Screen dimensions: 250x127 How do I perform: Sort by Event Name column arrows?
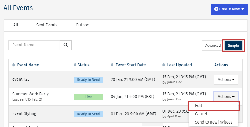13,65
